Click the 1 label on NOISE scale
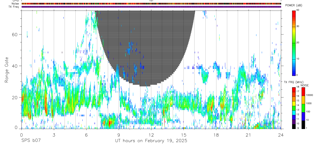The height and width of the screenshot is (146, 316). click(x=306, y=128)
